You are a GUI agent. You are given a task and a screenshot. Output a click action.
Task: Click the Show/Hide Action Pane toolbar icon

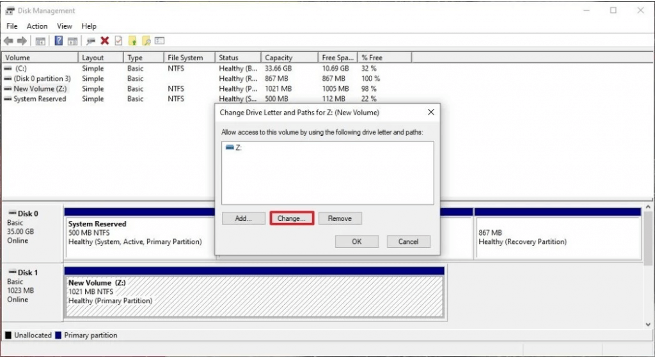coord(72,41)
